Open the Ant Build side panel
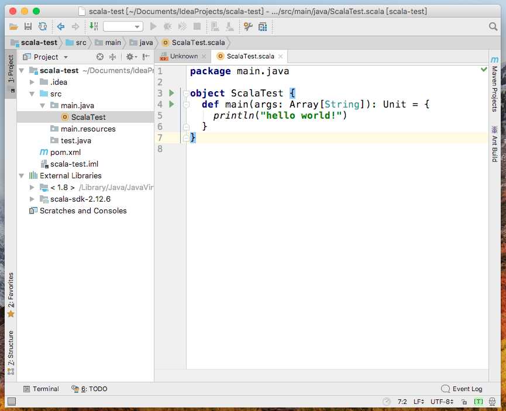Viewport: 506px width, 411px height. tap(494, 144)
